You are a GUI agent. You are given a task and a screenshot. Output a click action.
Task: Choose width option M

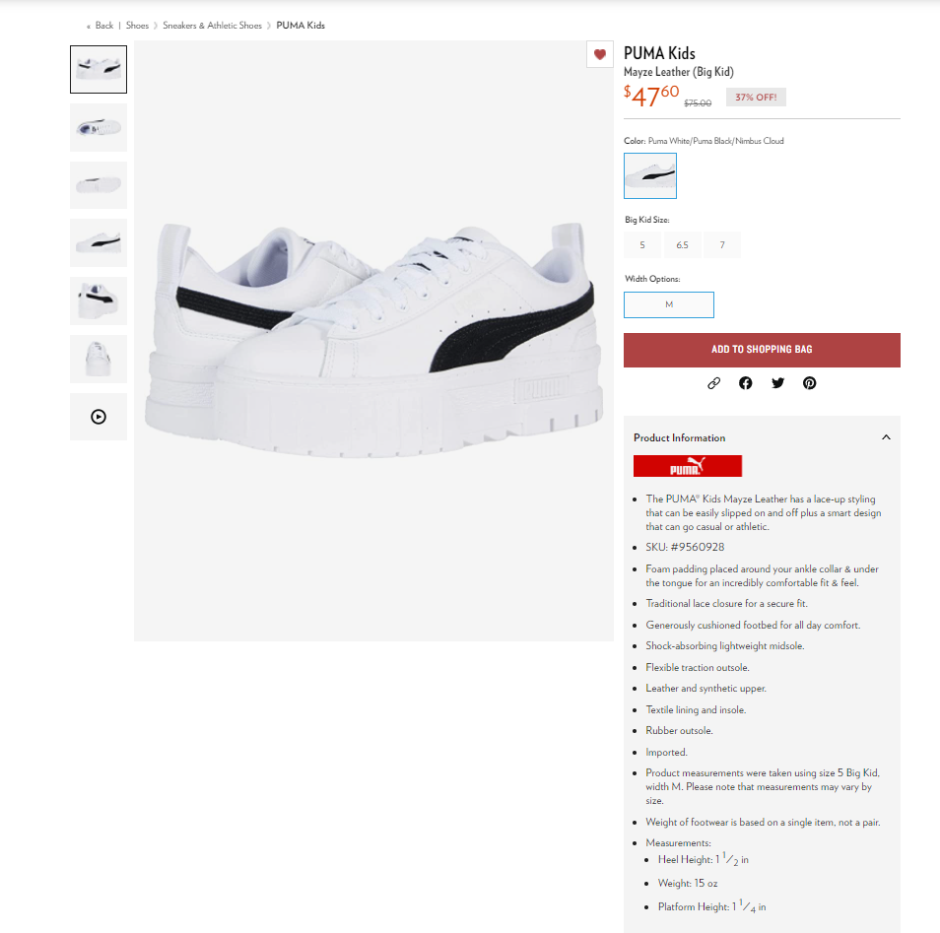click(669, 304)
